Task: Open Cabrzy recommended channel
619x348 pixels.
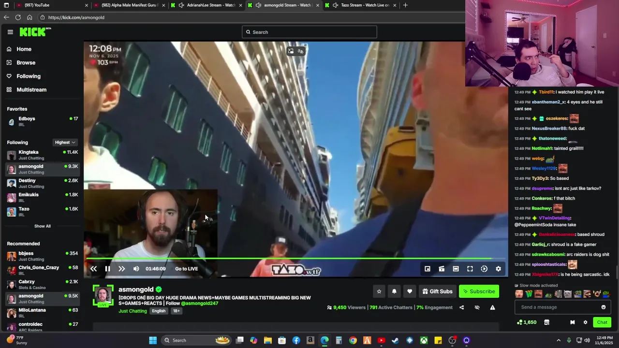Action: pyautogui.click(x=42, y=284)
